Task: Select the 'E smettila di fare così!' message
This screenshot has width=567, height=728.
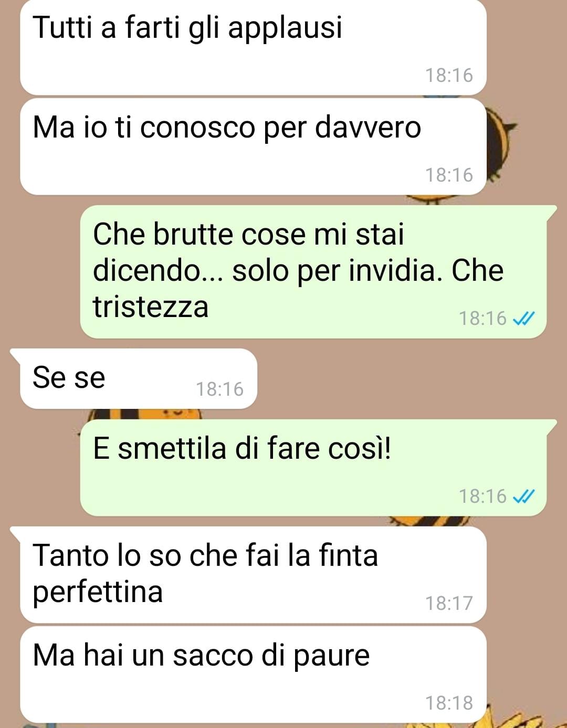Action: [x=313, y=468]
